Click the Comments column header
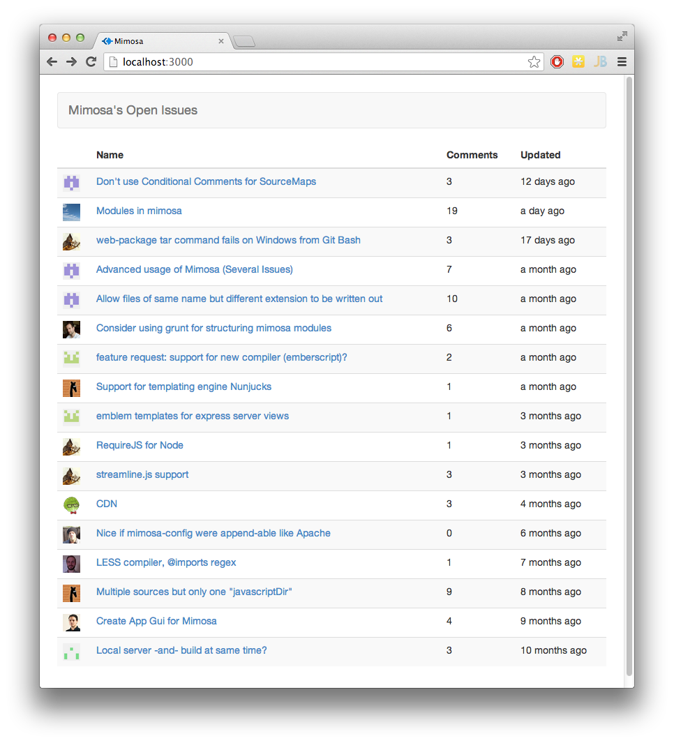This screenshot has width=674, height=743. pyautogui.click(x=472, y=155)
